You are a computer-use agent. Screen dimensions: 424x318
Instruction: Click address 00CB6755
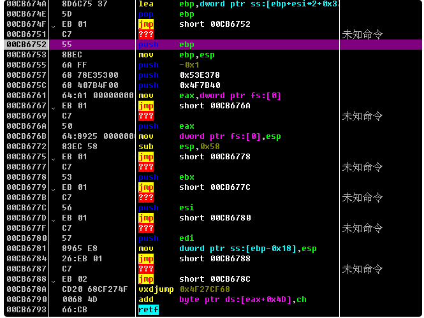[x=27, y=65]
